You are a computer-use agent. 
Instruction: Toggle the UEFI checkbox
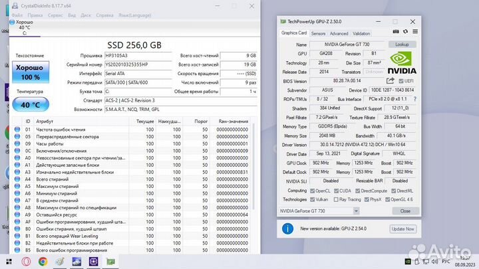point(401,81)
